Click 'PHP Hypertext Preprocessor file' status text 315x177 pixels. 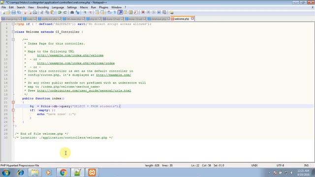[20, 166]
